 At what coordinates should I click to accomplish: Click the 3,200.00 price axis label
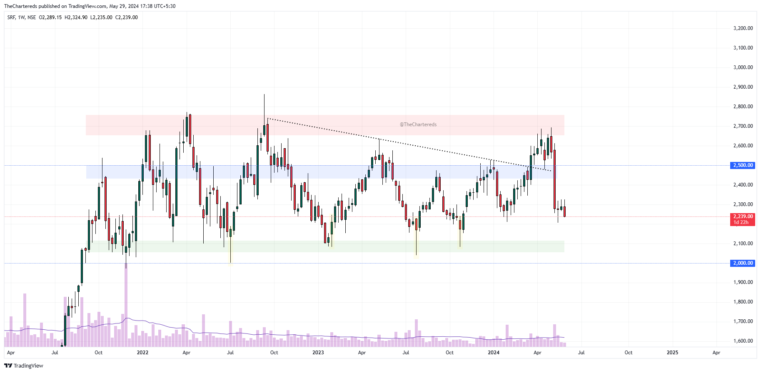(x=743, y=28)
